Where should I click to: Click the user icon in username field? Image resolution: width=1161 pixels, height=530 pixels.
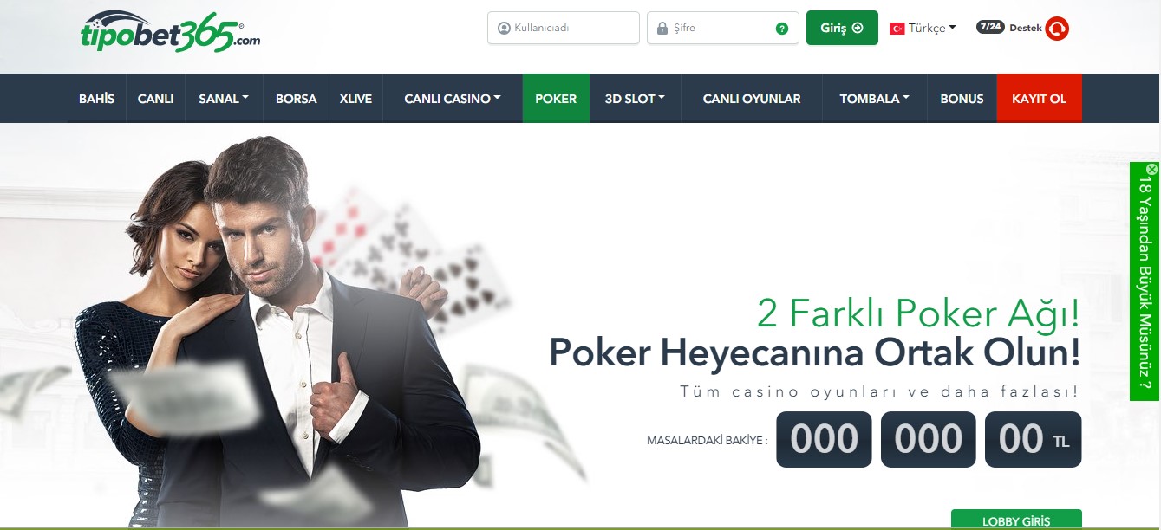[504, 28]
